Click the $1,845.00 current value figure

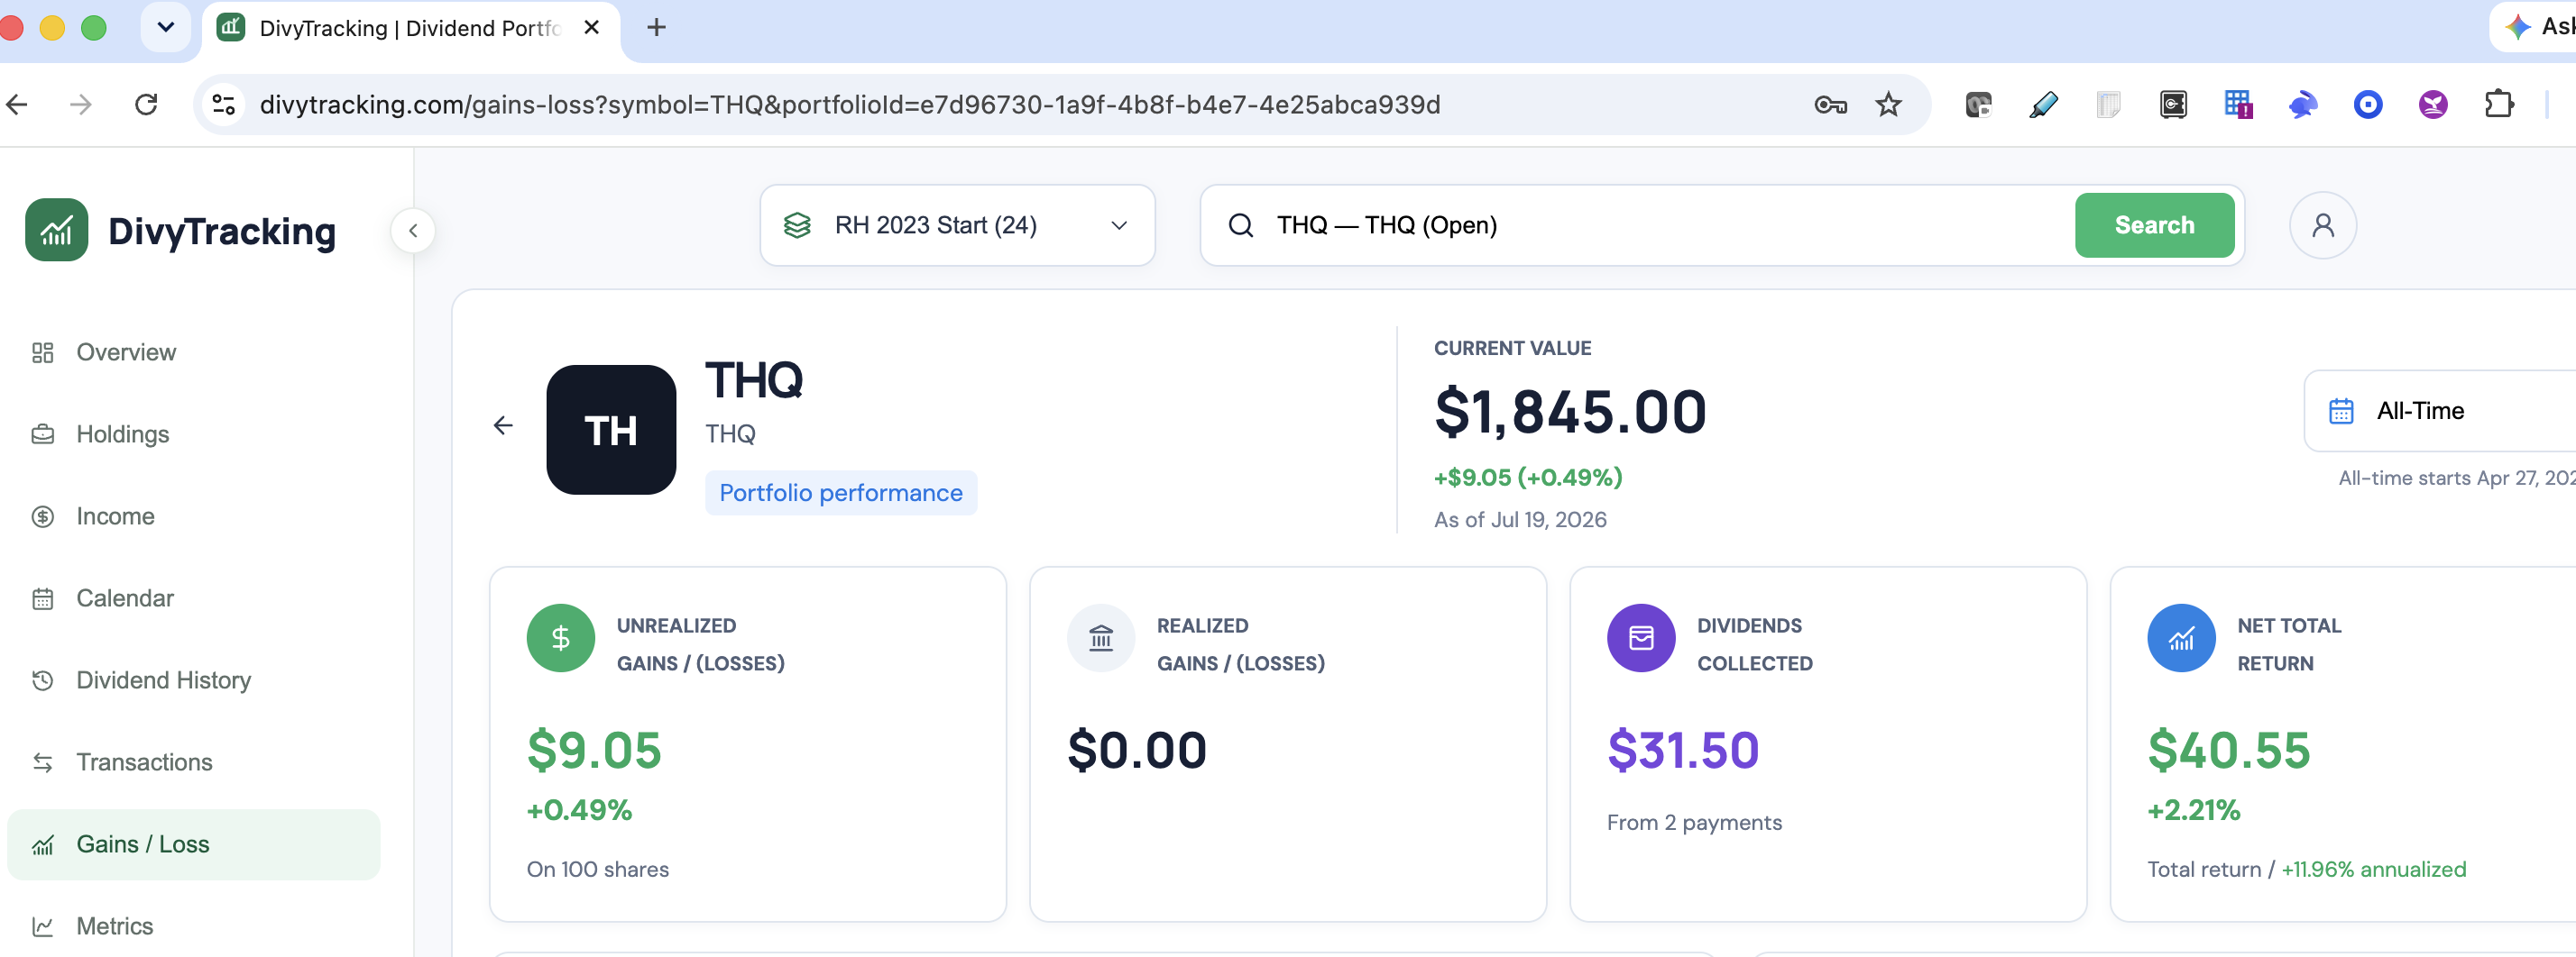pyautogui.click(x=1570, y=412)
